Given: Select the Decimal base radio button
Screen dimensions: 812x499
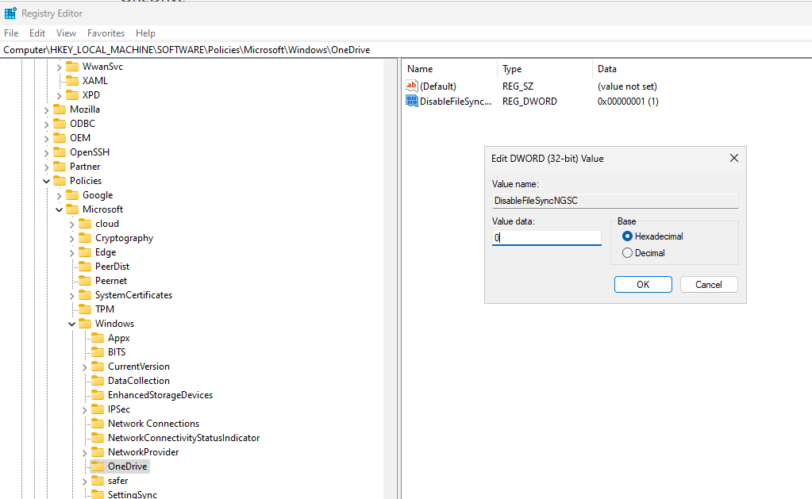Looking at the screenshot, I should tap(628, 252).
